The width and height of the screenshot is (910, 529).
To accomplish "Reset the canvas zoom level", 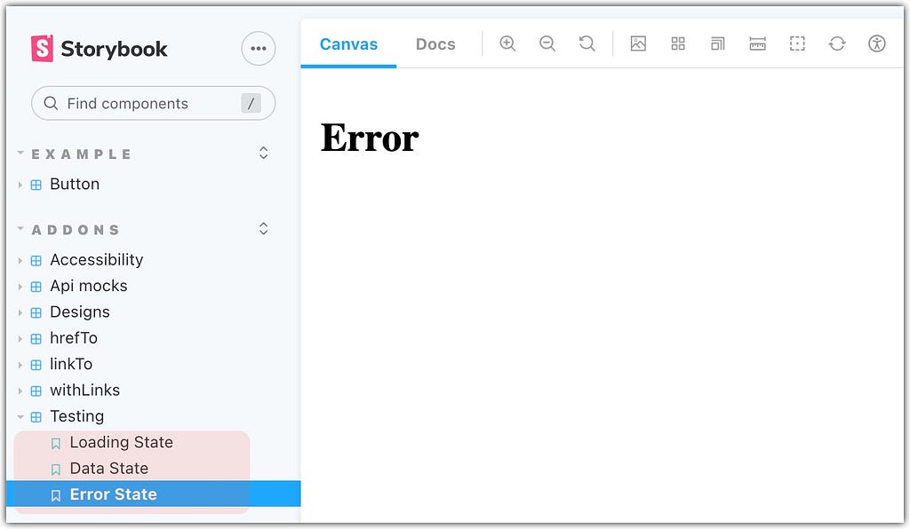I will [x=587, y=43].
